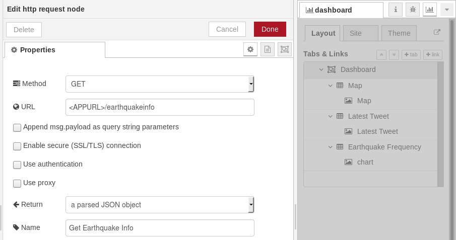Collapse the Earthquake Frequency group chevron

(330, 147)
